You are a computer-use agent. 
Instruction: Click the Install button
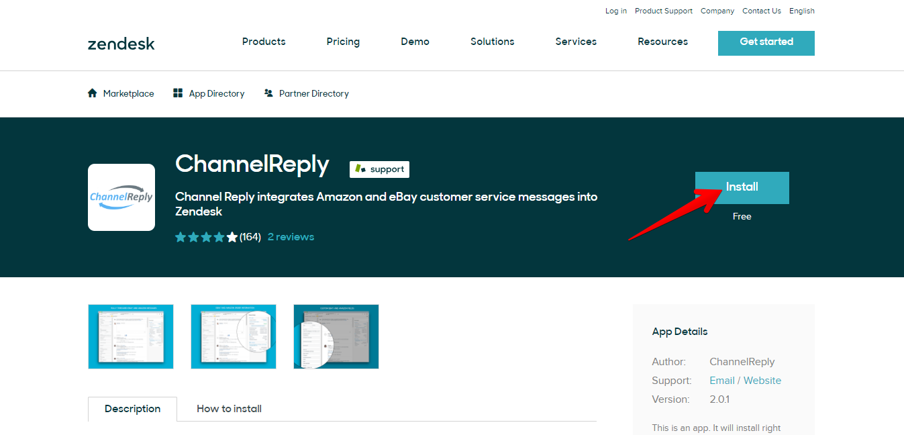click(x=742, y=188)
